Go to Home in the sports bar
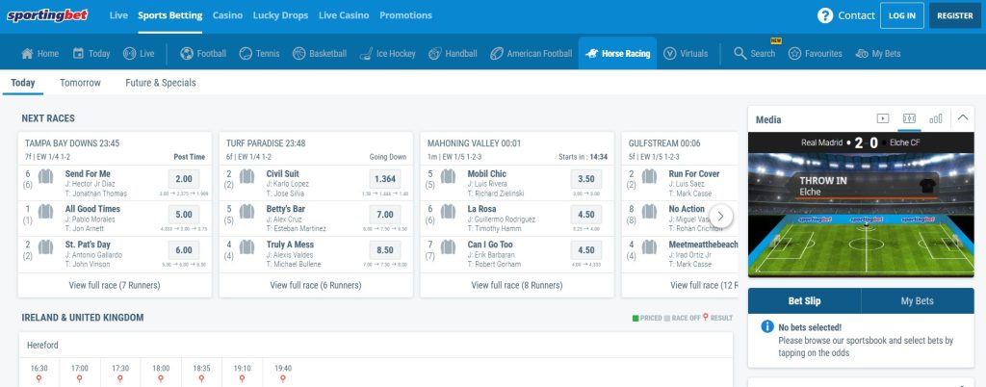Screen dimensions: 986x387 [39, 53]
